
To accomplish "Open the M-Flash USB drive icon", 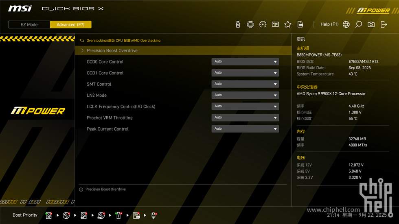I will tap(238, 24).
